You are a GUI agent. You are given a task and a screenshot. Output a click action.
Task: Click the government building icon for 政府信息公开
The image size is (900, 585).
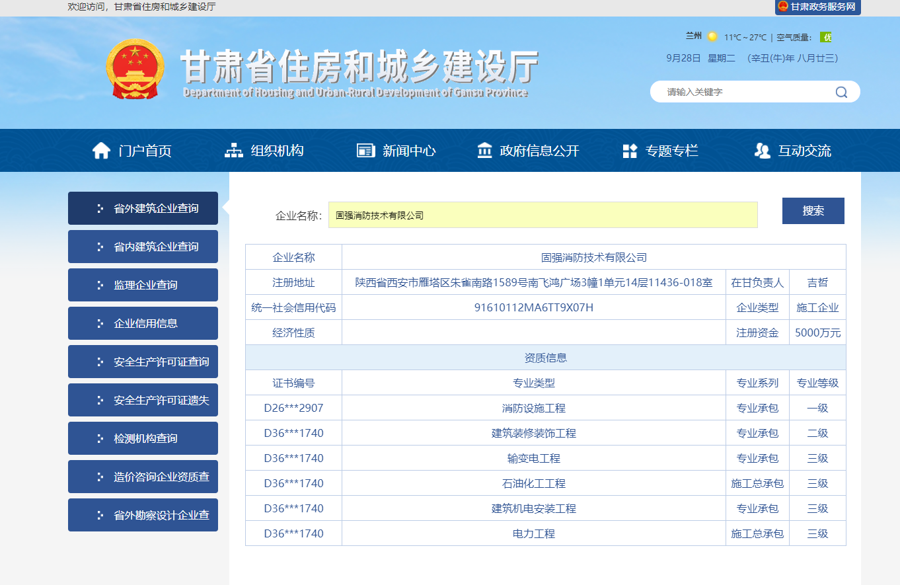tap(486, 150)
